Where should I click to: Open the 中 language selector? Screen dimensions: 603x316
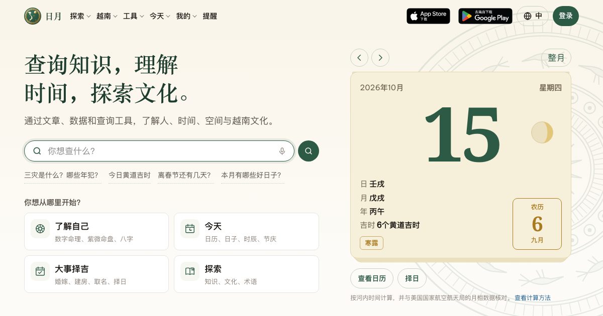click(533, 16)
